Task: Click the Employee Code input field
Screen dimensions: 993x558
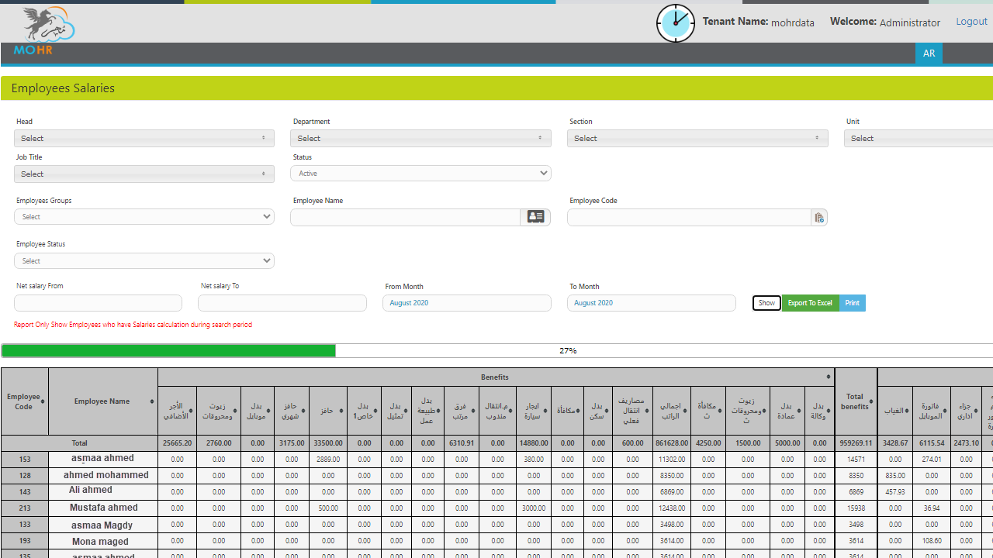Action: pyautogui.click(x=689, y=218)
